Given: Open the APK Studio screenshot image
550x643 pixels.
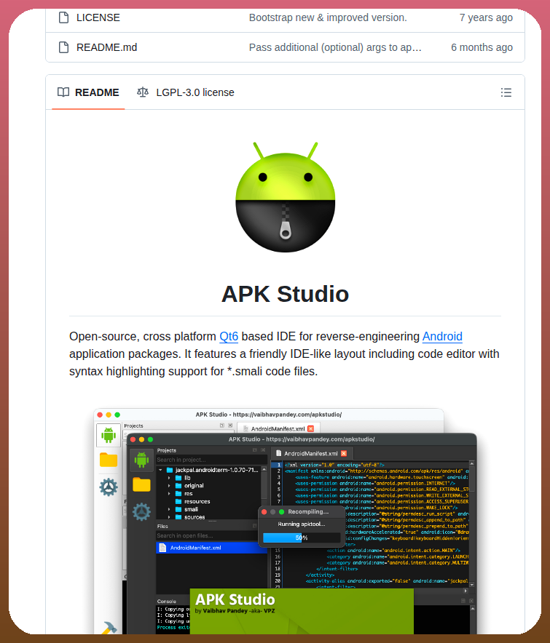Looking at the screenshot, I should 285,521.
